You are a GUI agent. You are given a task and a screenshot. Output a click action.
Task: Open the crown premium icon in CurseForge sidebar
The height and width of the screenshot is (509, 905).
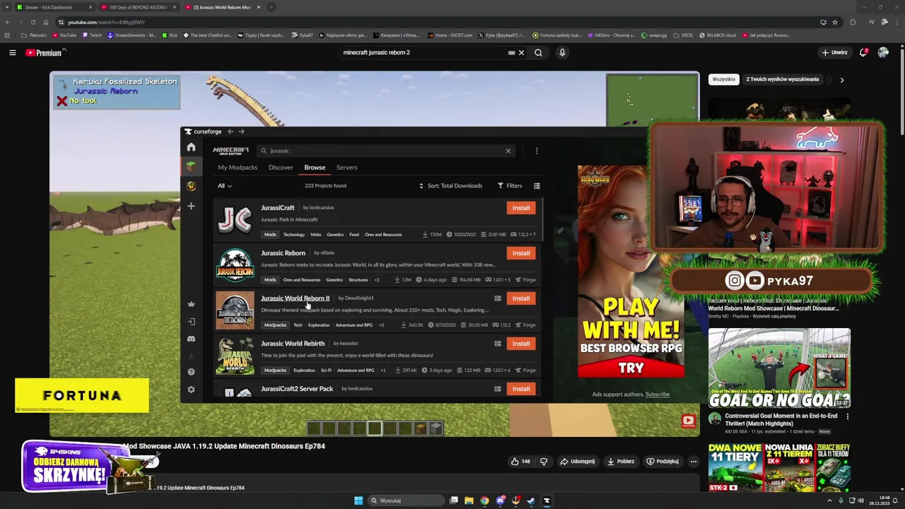pyautogui.click(x=191, y=304)
